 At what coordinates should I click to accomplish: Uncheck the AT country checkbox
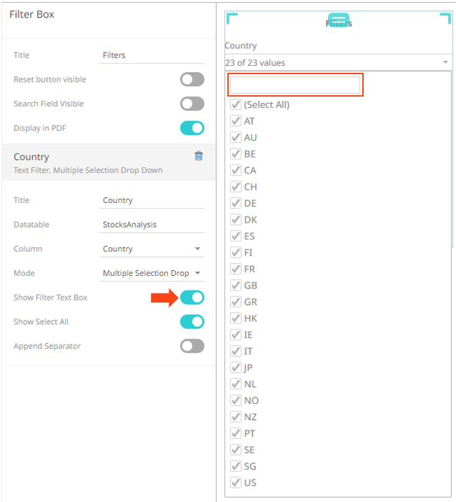[x=236, y=121]
